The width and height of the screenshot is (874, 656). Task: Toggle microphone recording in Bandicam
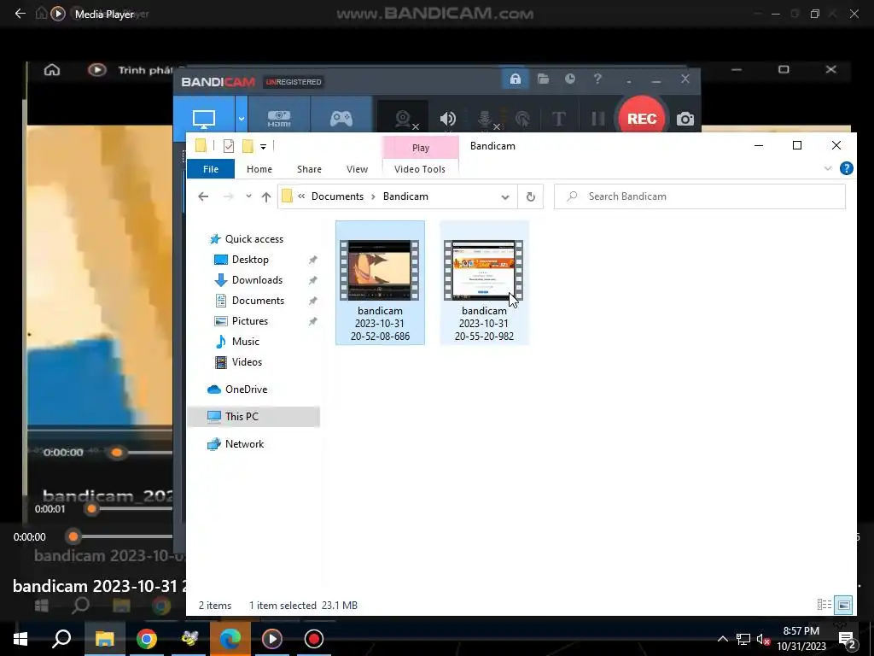486,118
